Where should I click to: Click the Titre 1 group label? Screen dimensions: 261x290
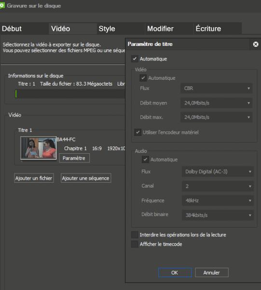(x=25, y=130)
